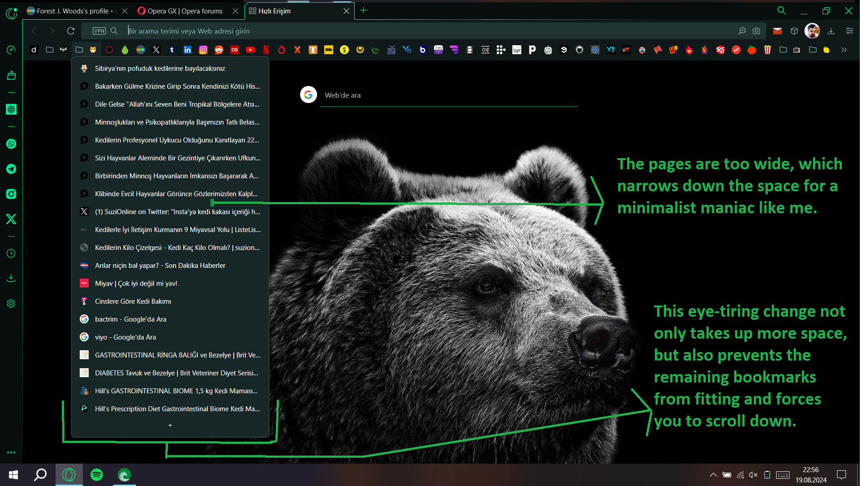Open the 'd' bookmark icon
Screen dimensions: 863x486
click(34, 50)
